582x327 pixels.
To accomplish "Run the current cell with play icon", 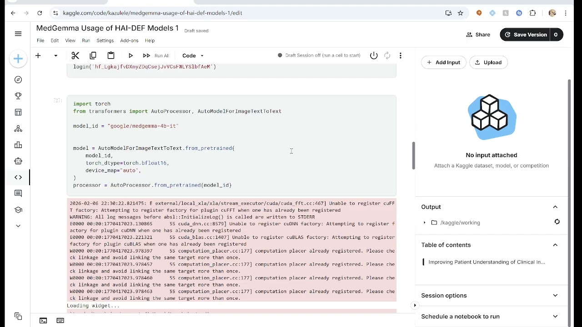I will [x=130, y=55].
